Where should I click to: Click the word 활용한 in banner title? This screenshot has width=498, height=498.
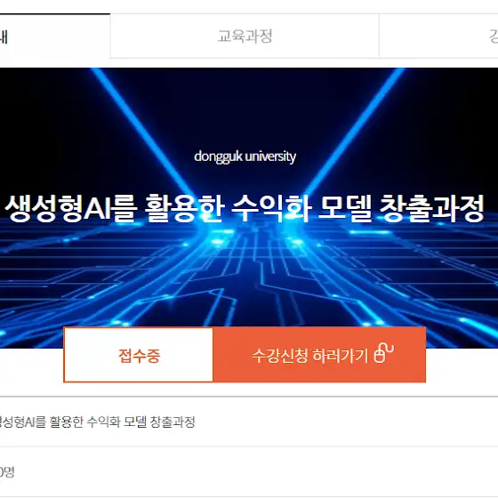click(x=185, y=208)
